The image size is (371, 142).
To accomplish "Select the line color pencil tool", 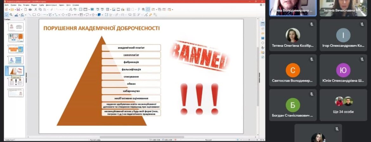I will pyautogui.click(x=16, y=15).
